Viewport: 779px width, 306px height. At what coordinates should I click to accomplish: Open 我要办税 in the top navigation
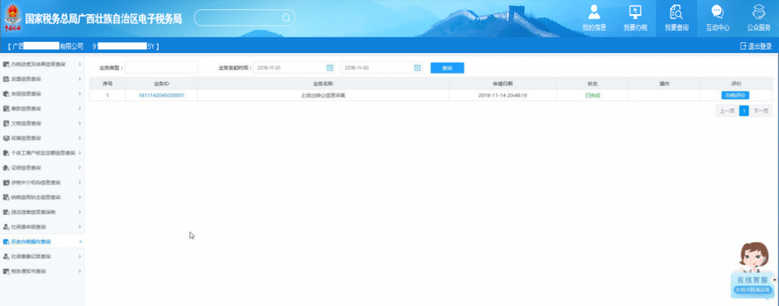click(636, 19)
